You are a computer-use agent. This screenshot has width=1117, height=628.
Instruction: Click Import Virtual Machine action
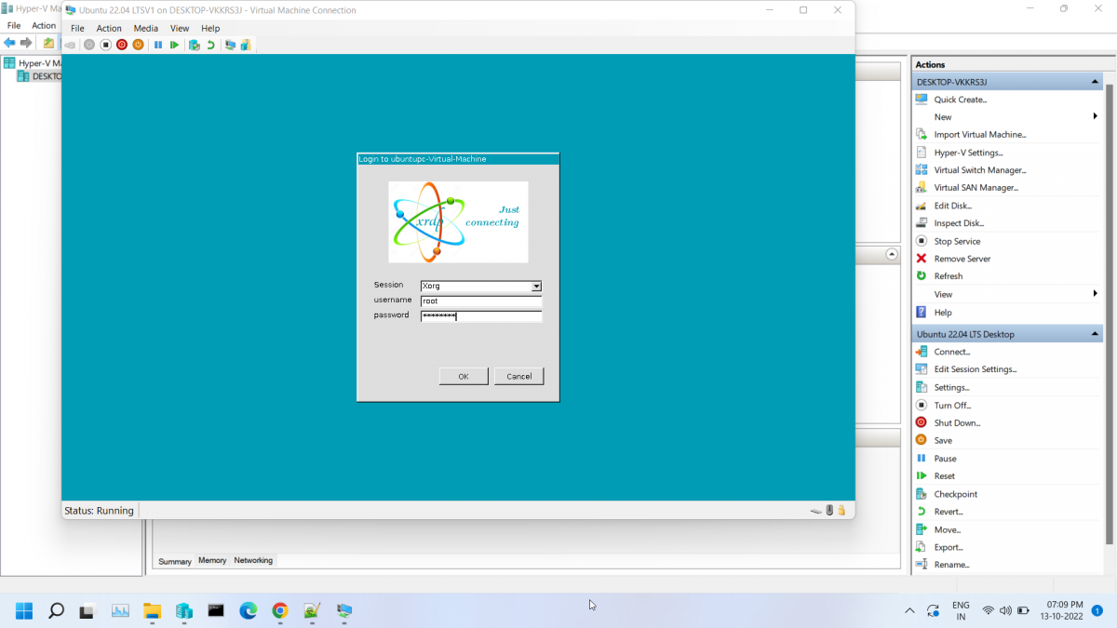(979, 135)
